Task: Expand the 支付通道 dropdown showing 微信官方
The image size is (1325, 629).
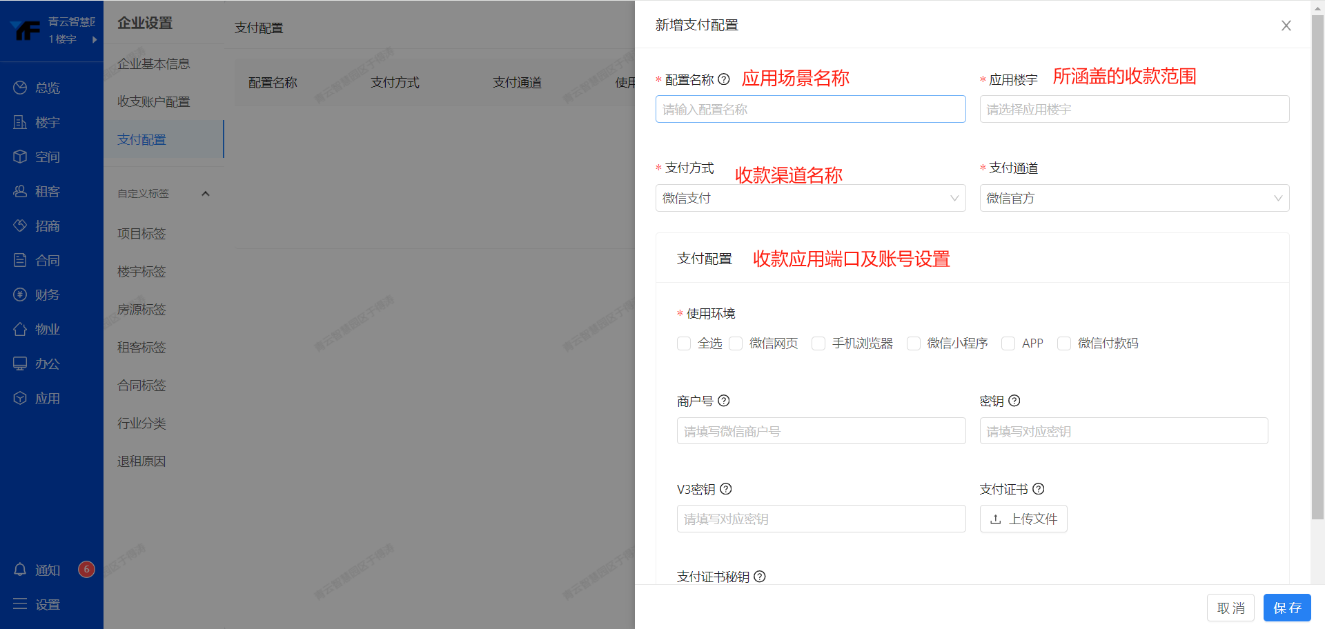Action: click(1134, 199)
